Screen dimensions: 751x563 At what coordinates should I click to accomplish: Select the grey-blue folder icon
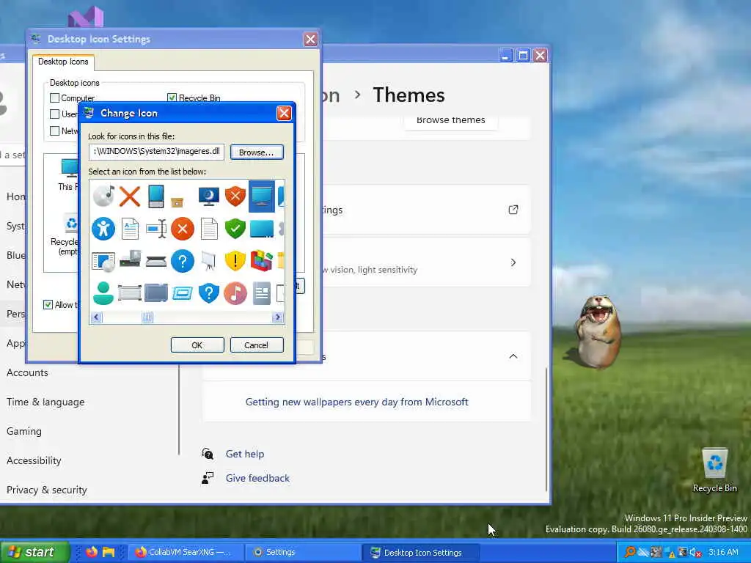(156, 293)
